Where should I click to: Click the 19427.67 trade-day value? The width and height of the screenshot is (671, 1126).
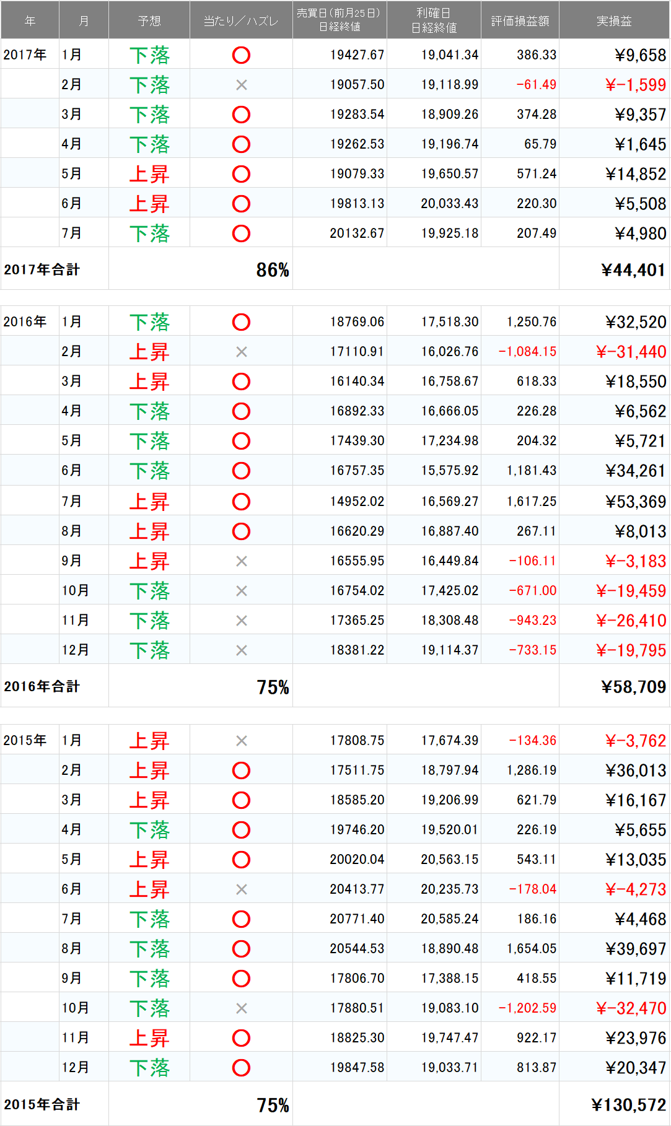point(357,55)
